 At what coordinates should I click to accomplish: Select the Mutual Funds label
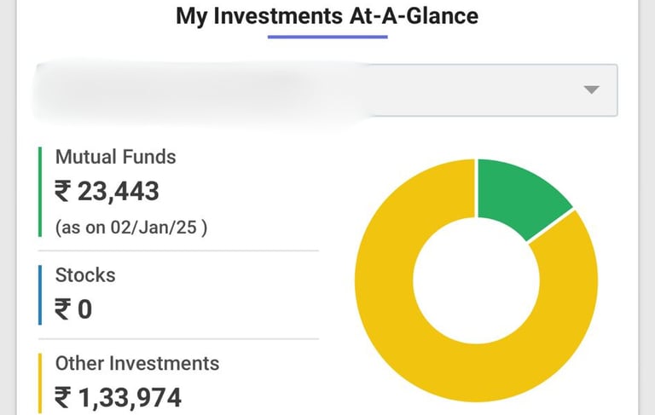(115, 157)
